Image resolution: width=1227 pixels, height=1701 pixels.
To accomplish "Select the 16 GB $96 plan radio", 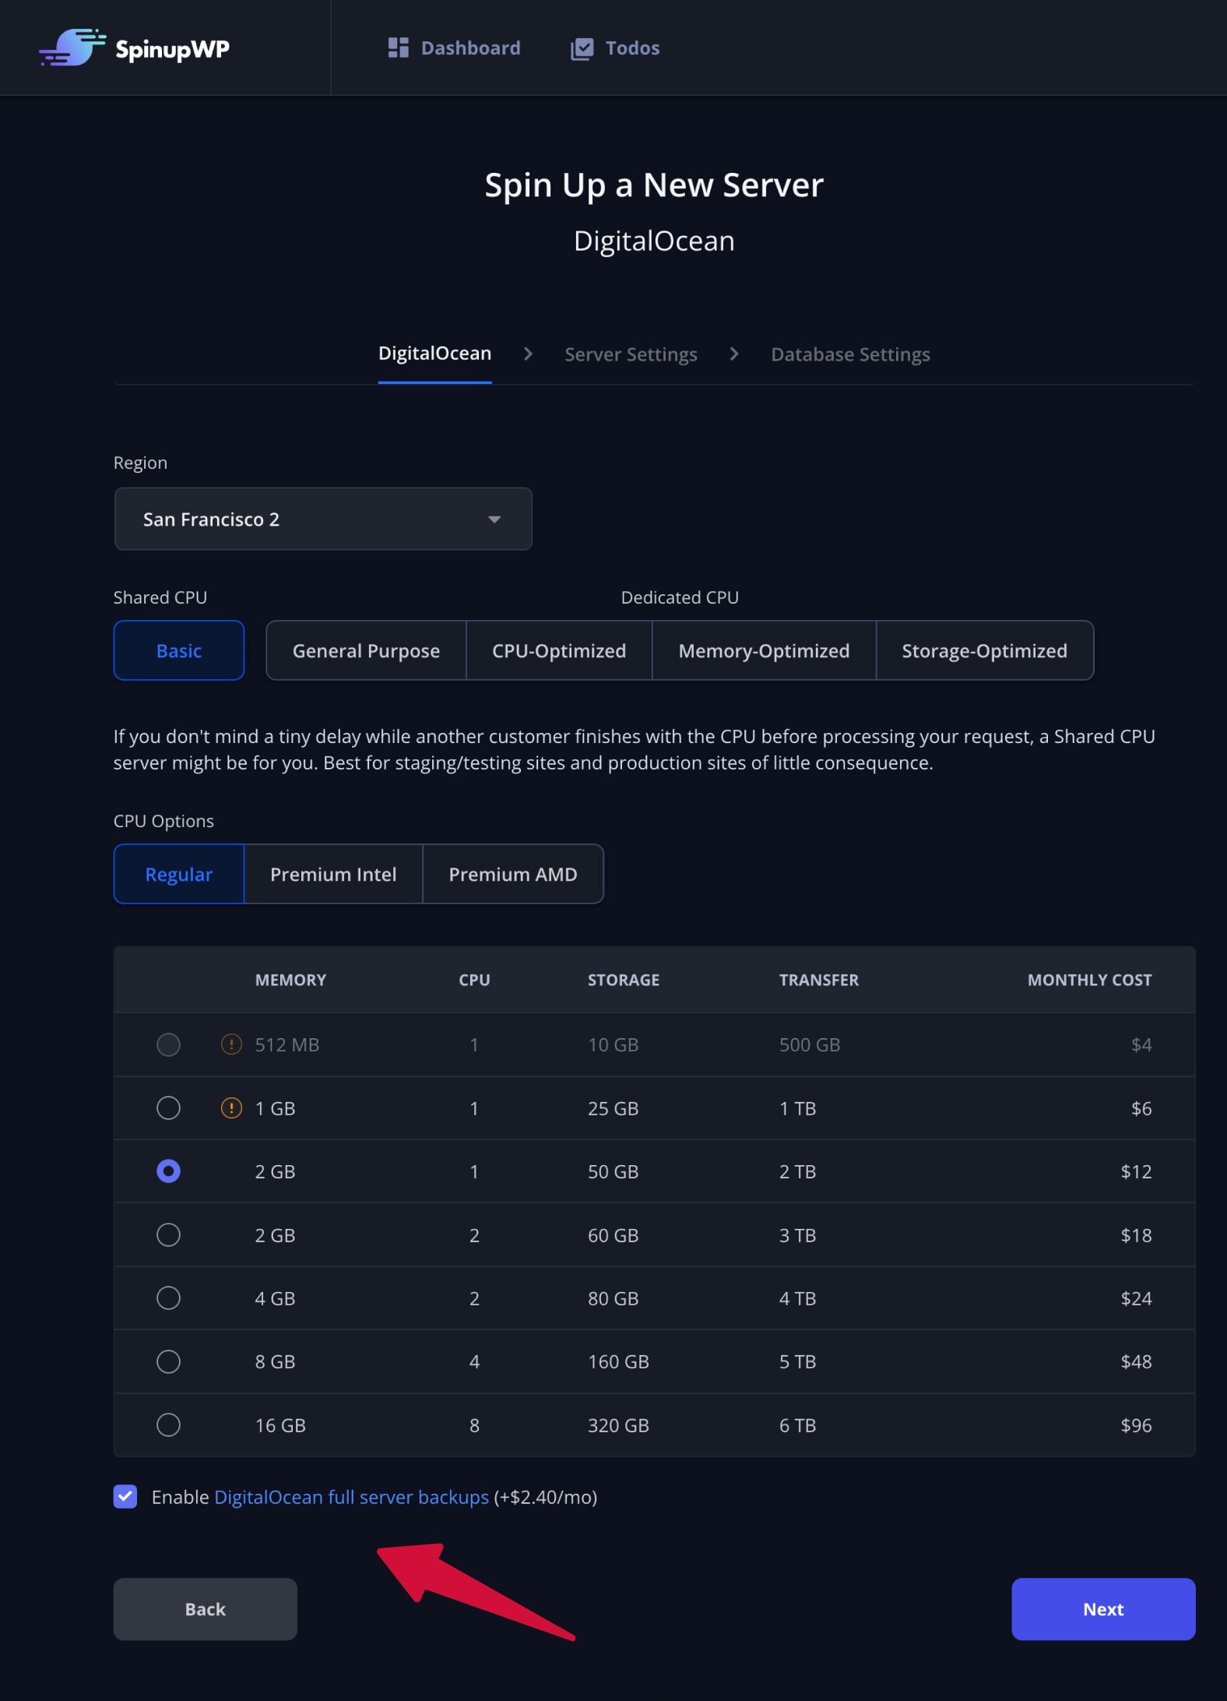I will tap(168, 1425).
